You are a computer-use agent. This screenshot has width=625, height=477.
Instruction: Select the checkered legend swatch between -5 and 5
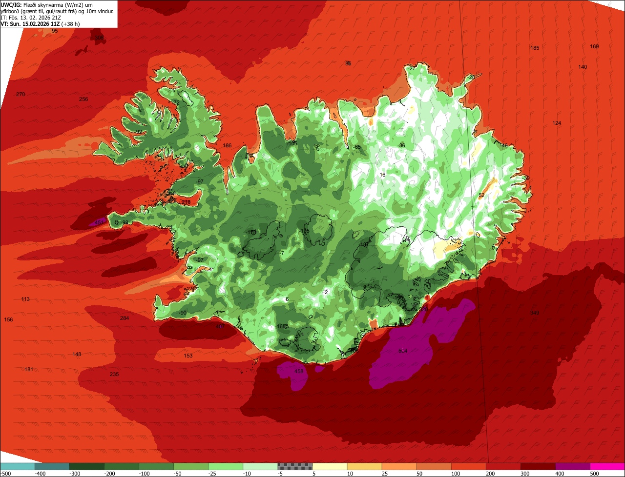295,466
